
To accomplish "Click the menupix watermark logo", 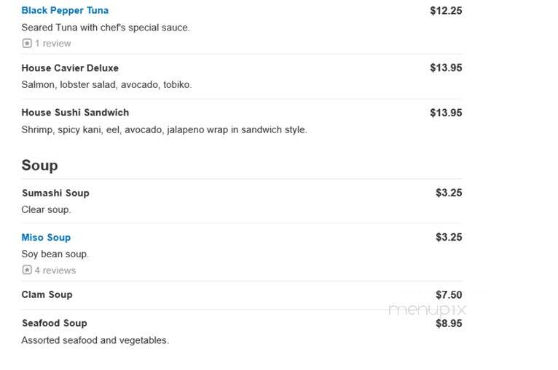I will tap(427, 310).
